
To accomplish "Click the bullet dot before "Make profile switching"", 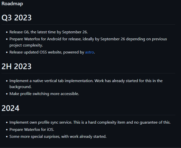I will click(x=6, y=94).
